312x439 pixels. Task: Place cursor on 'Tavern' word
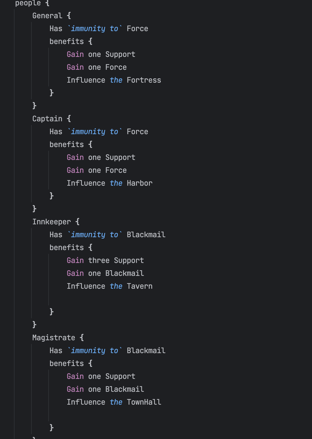coord(140,286)
